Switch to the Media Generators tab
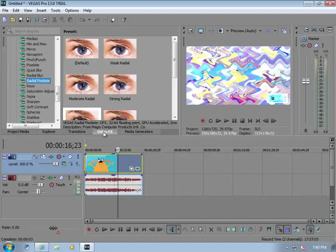This screenshot has height=252, width=336. (x=139, y=132)
